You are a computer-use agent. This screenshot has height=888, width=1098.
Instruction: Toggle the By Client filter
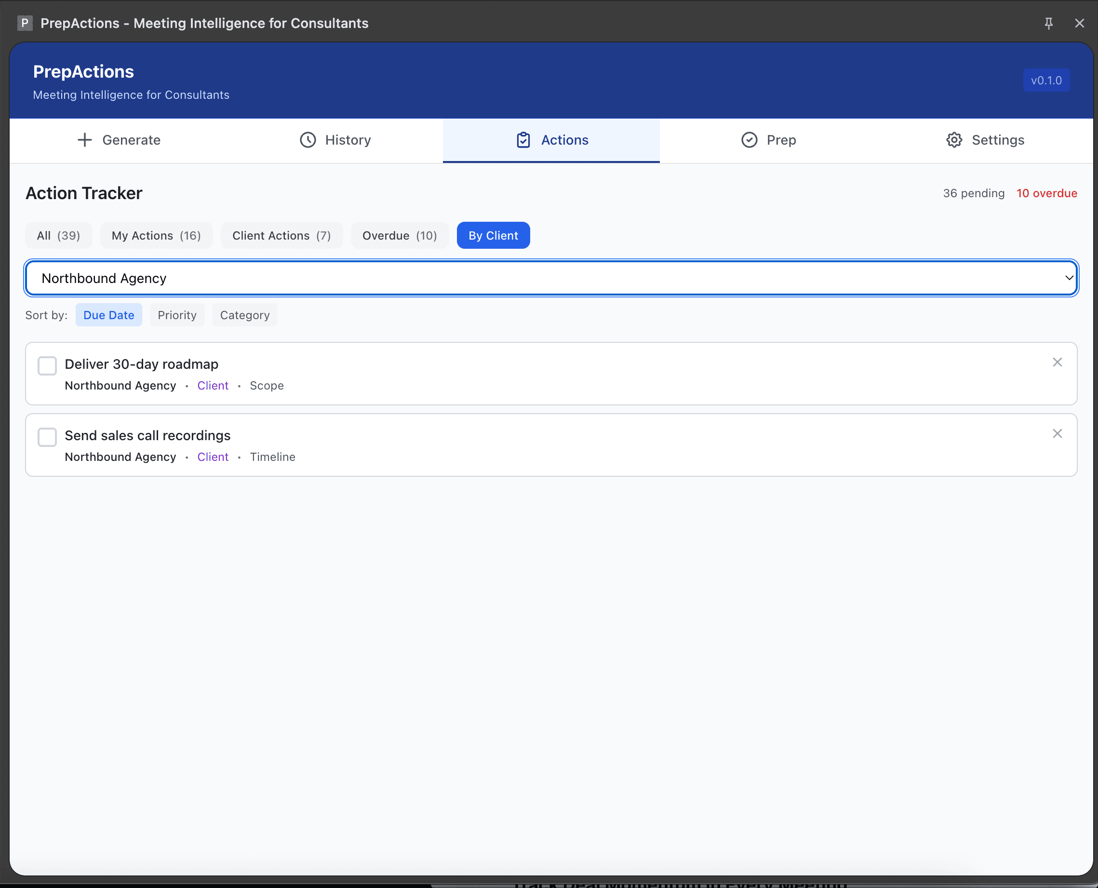[x=493, y=235]
